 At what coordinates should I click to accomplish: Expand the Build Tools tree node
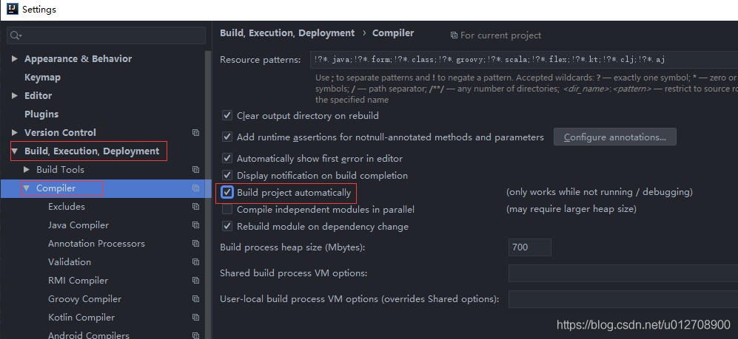tap(27, 170)
